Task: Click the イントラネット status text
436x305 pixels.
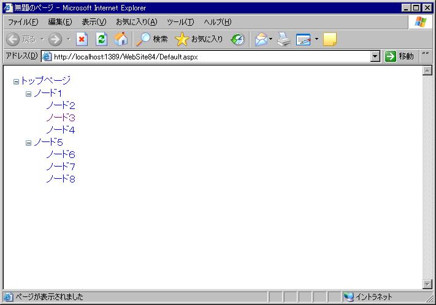Action: pos(374,297)
